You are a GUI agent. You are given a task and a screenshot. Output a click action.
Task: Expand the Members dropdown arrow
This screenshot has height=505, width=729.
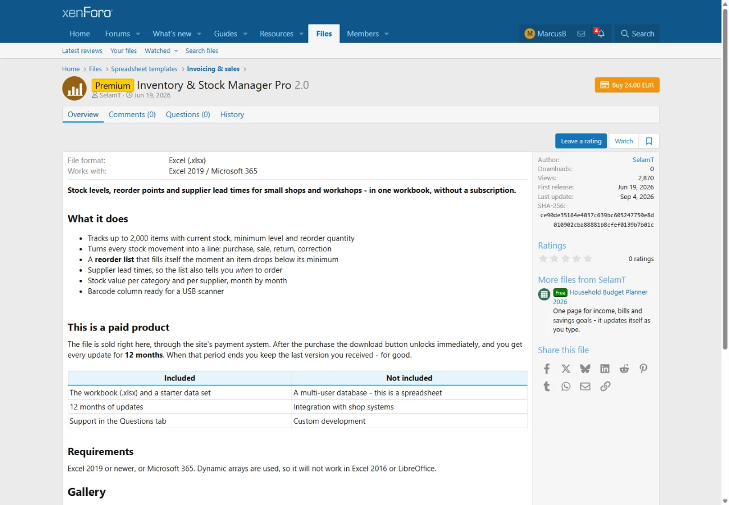click(386, 34)
